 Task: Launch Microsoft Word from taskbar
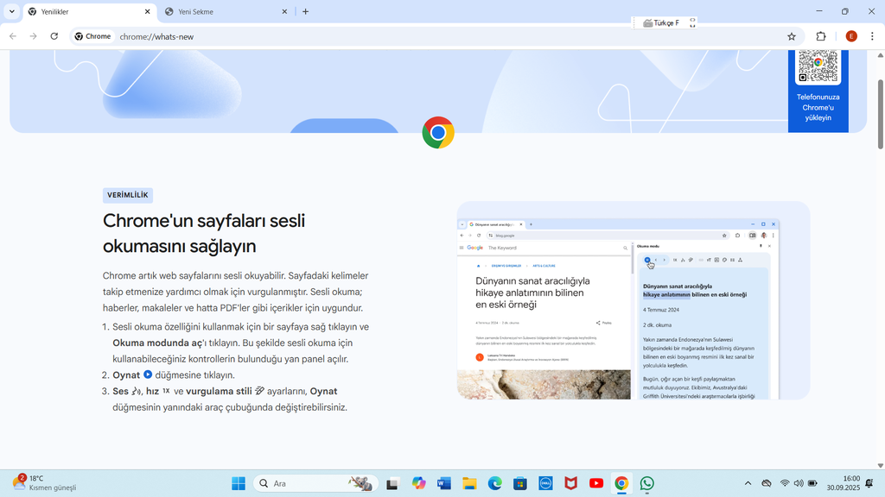pos(444,483)
